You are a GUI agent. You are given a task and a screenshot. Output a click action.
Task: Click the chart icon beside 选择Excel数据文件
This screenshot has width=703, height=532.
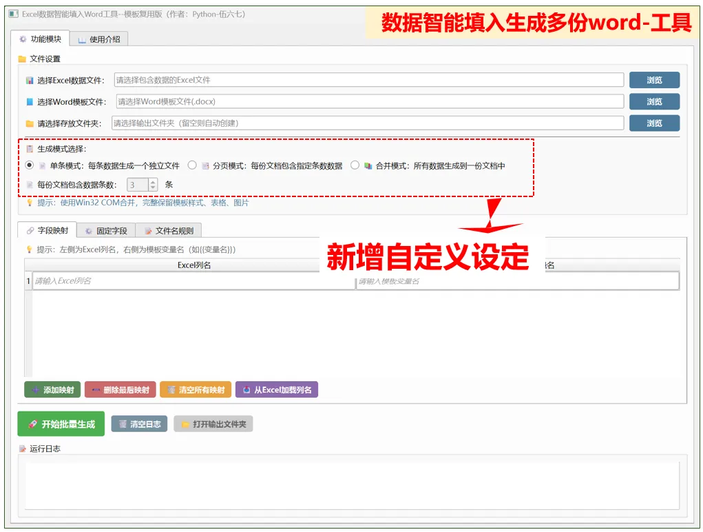pyautogui.click(x=30, y=81)
